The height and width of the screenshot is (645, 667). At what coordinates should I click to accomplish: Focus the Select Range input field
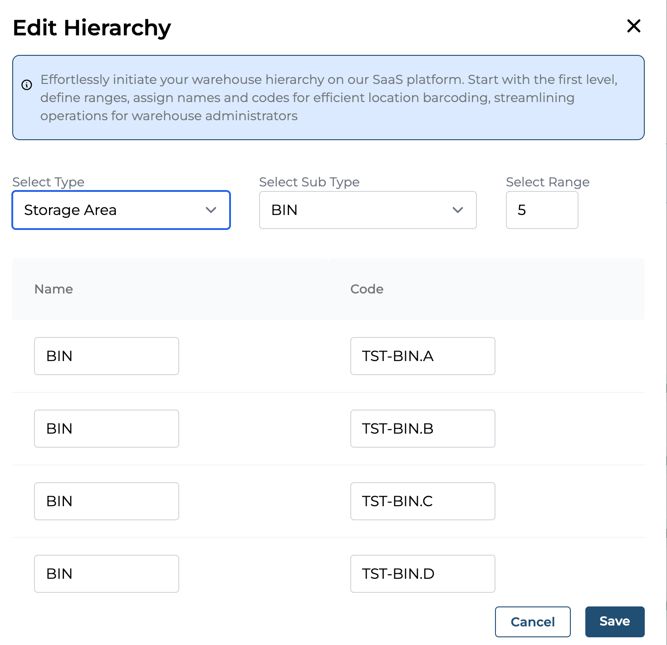[542, 210]
